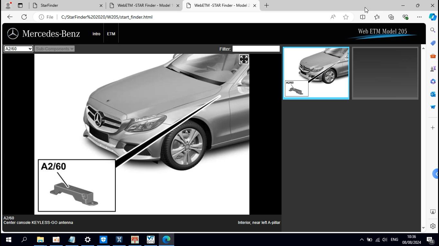Go back in the browser
Screen dimensions: 439x246
tap(10, 17)
